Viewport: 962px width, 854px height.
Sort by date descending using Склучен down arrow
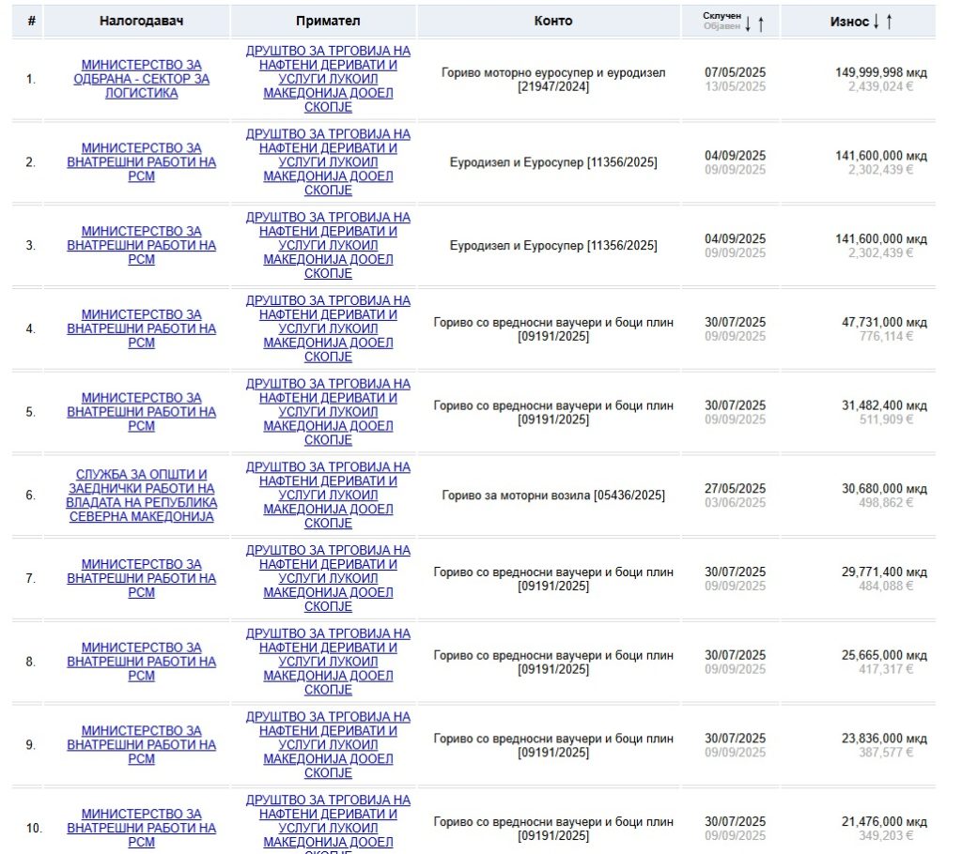click(x=748, y=23)
